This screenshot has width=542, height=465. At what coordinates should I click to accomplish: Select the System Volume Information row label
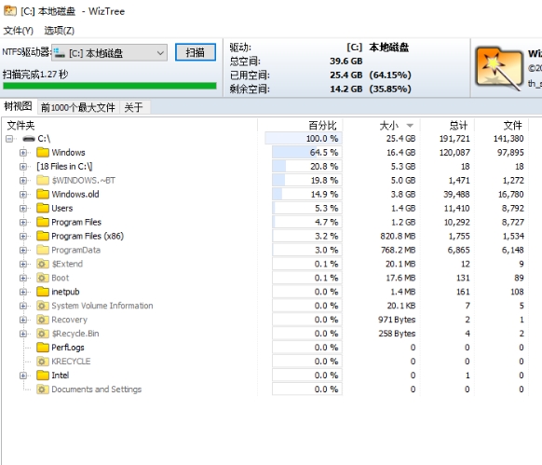[x=102, y=306]
